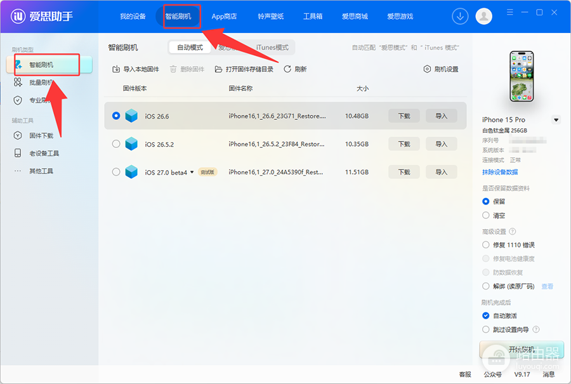Toggle 自动激活 checkbox
This screenshot has height=384, width=571.
click(x=486, y=315)
